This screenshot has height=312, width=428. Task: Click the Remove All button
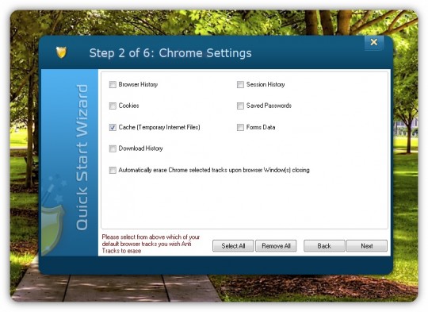[276, 246]
